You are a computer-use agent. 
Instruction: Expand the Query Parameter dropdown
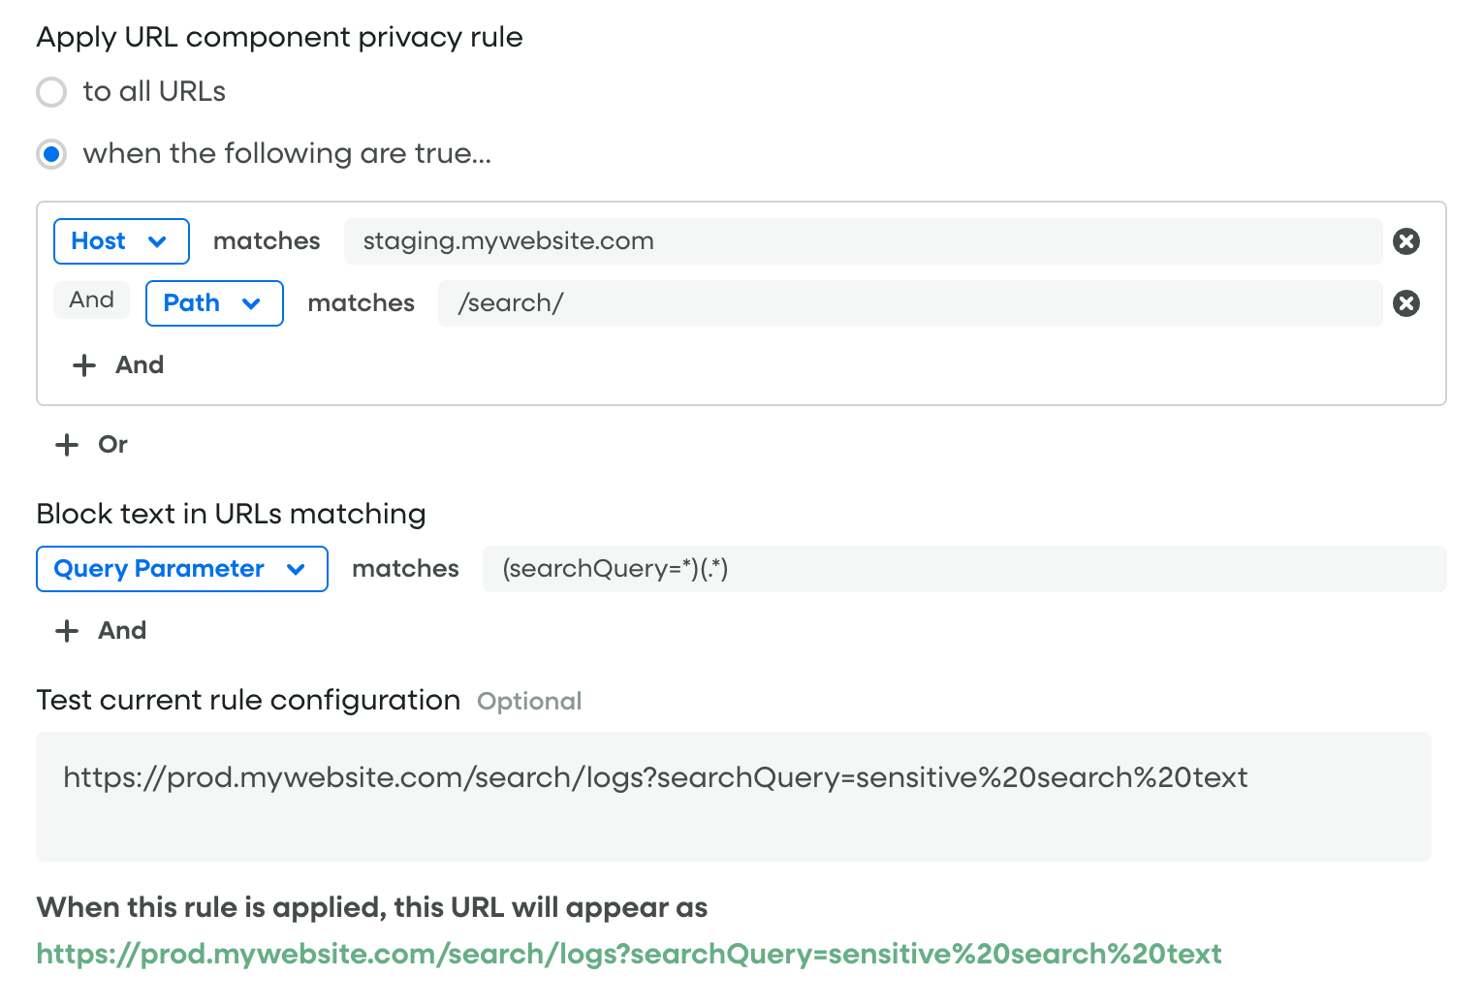coord(181,569)
